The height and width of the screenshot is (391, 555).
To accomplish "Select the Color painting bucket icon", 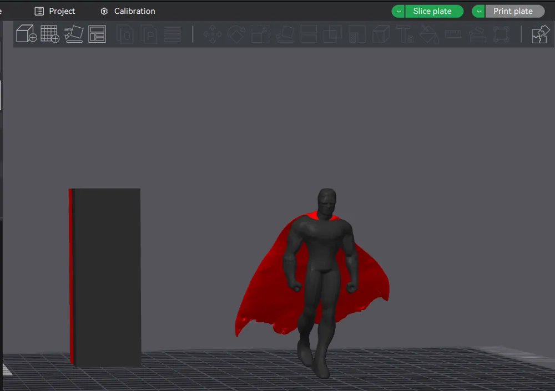I will [429, 34].
